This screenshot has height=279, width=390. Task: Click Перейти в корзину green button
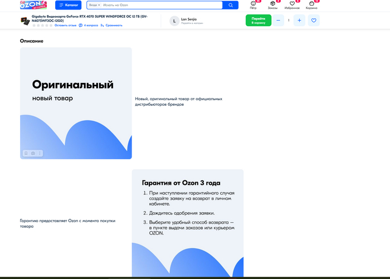pyautogui.click(x=259, y=21)
